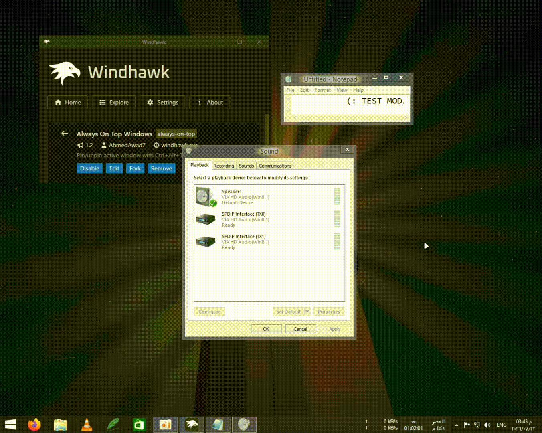This screenshot has height=433, width=542.
Task: Open the Store icon on the taskbar
Action: [x=139, y=425]
